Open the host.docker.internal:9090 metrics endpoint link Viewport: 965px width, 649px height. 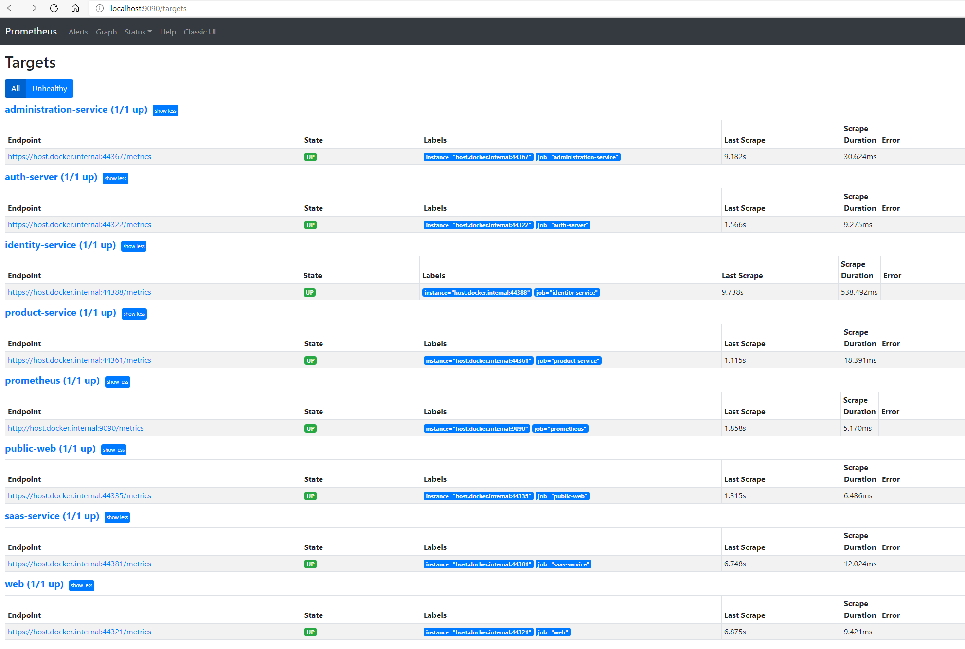(76, 428)
